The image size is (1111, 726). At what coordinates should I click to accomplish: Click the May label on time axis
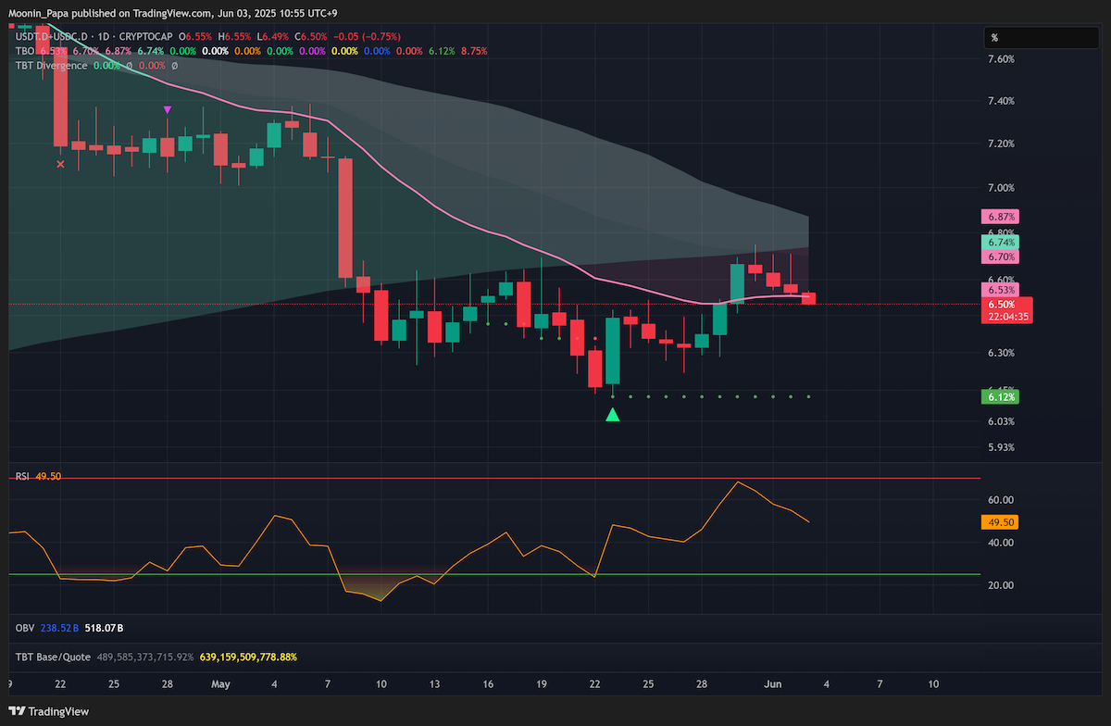tap(220, 683)
